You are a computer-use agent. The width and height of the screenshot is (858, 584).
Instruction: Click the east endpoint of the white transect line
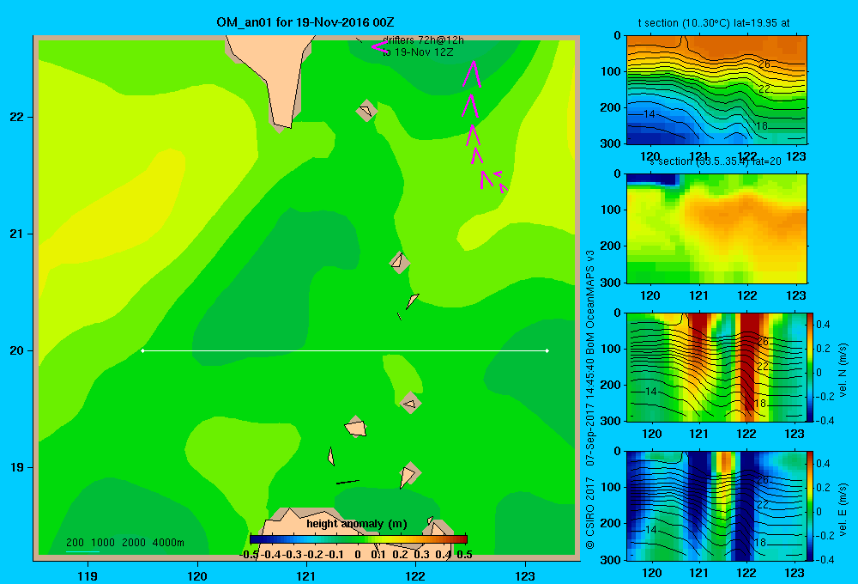pyautogui.click(x=547, y=350)
